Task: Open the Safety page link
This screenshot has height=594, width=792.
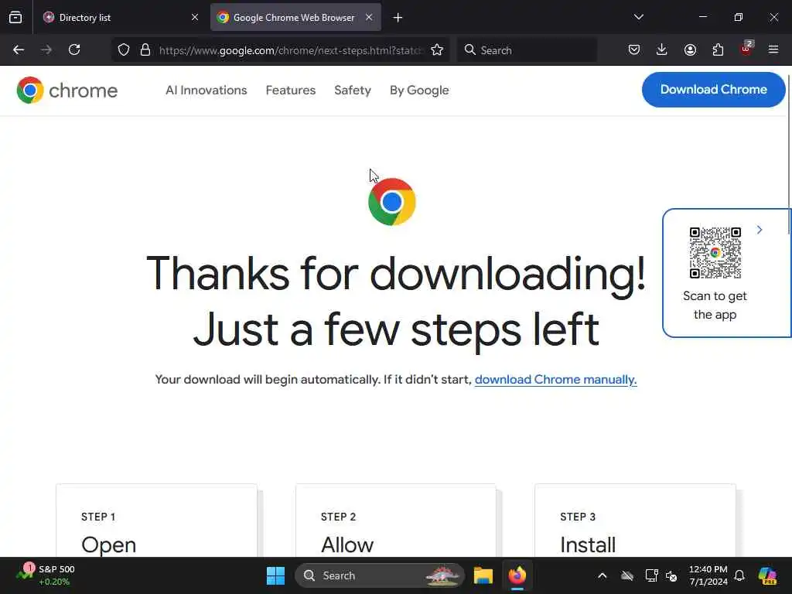Action: (x=353, y=90)
